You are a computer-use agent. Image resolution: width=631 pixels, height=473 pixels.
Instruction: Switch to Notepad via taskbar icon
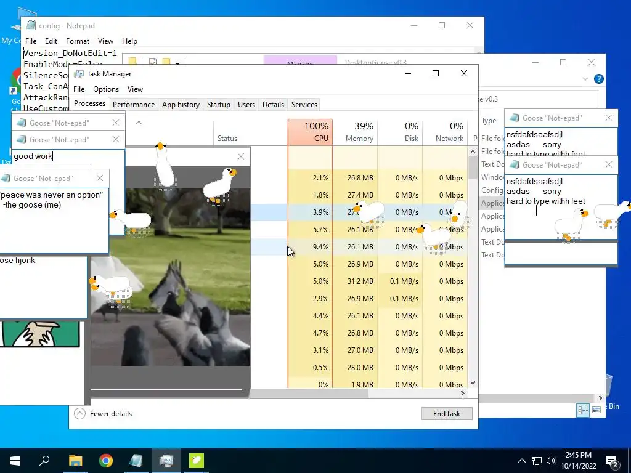[136, 461]
